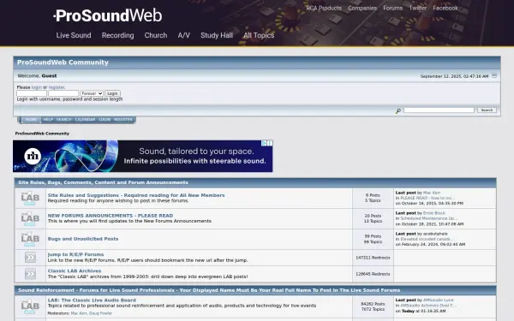Click ProSoundWeb Community breadcrumb text
The image size is (514, 321).
click(x=42, y=134)
